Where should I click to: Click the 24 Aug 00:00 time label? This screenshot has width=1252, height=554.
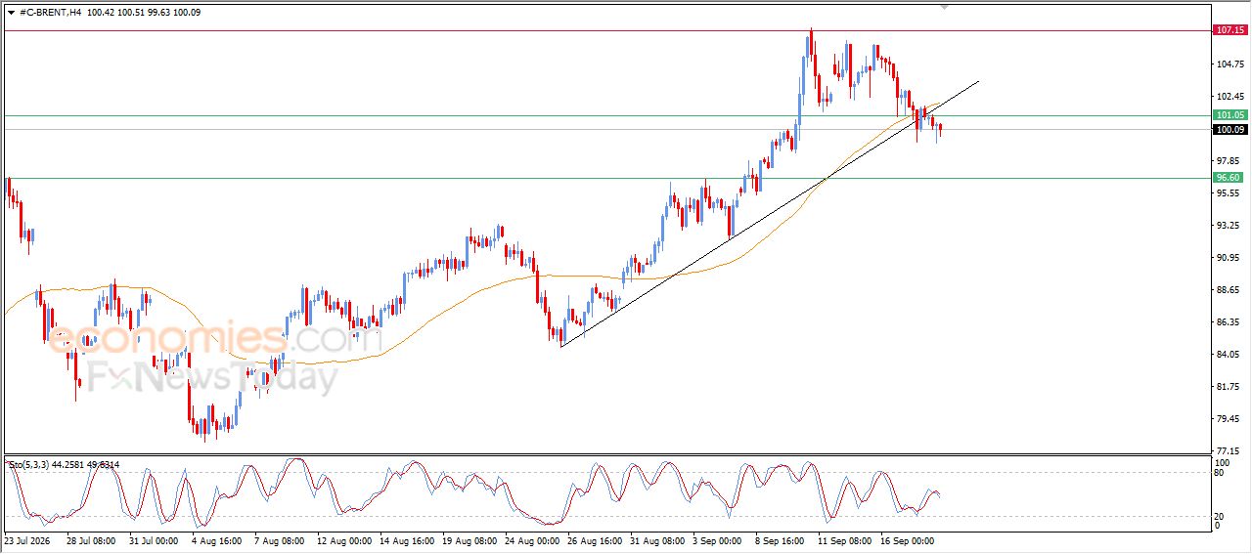(x=534, y=539)
